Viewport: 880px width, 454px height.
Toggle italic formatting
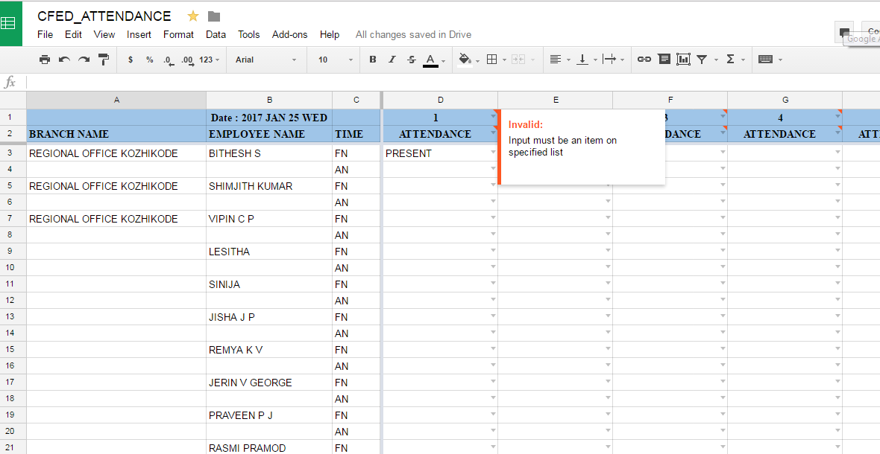[392, 60]
